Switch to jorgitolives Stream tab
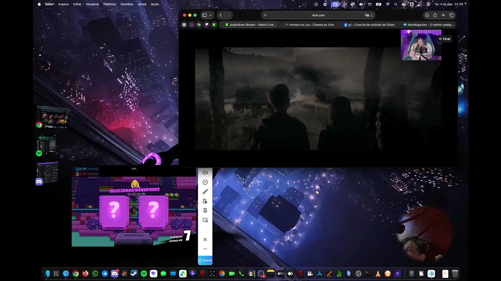The image size is (501, 281). [x=250, y=25]
